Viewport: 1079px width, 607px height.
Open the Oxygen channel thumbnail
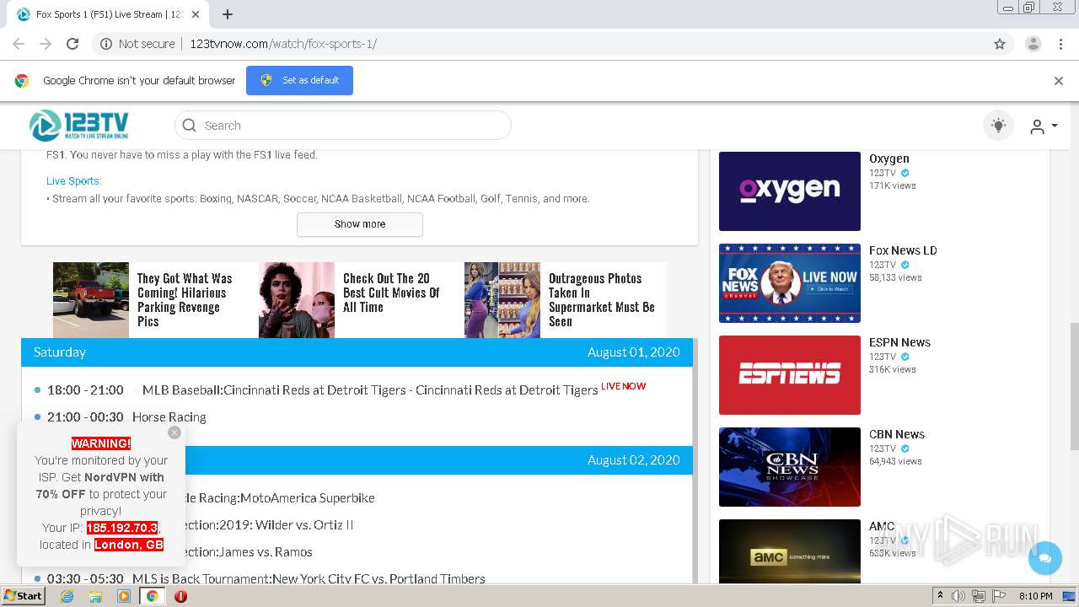pos(790,191)
